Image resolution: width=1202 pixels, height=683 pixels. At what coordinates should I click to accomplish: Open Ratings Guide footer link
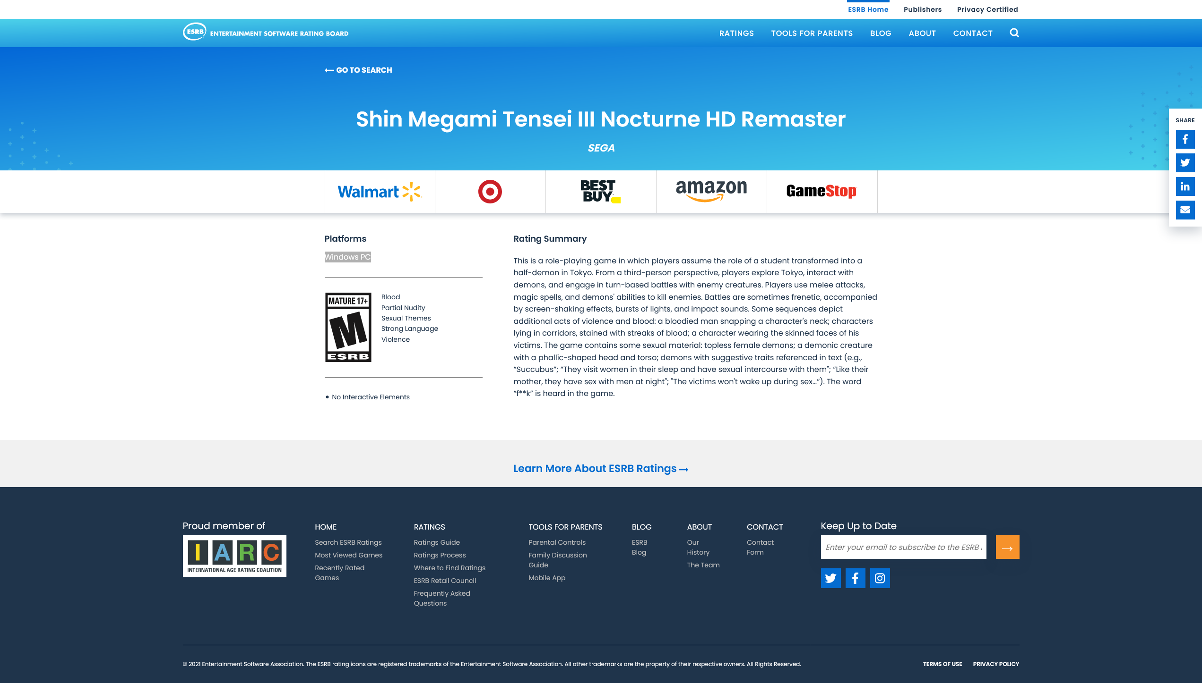[x=437, y=542]
